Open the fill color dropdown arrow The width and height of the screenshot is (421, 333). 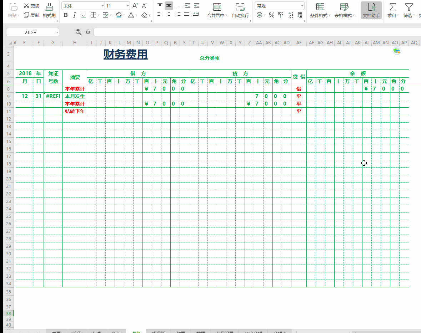pos(124,15)
